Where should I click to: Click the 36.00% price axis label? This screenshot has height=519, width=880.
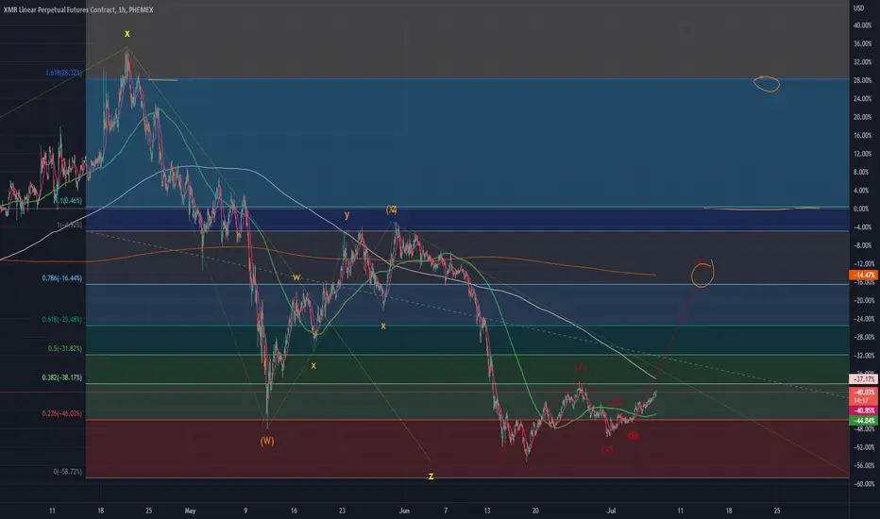[863, 43]
